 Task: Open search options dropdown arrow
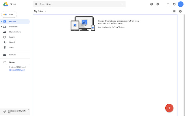point(122,4)
